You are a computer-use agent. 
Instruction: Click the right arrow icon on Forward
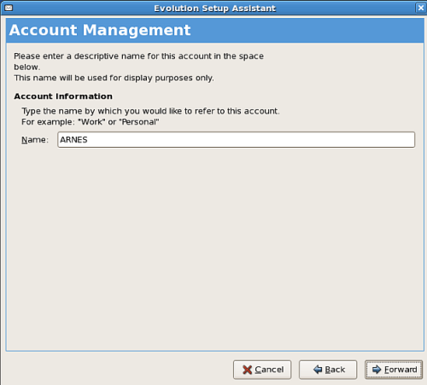click(x=377, y=370)
